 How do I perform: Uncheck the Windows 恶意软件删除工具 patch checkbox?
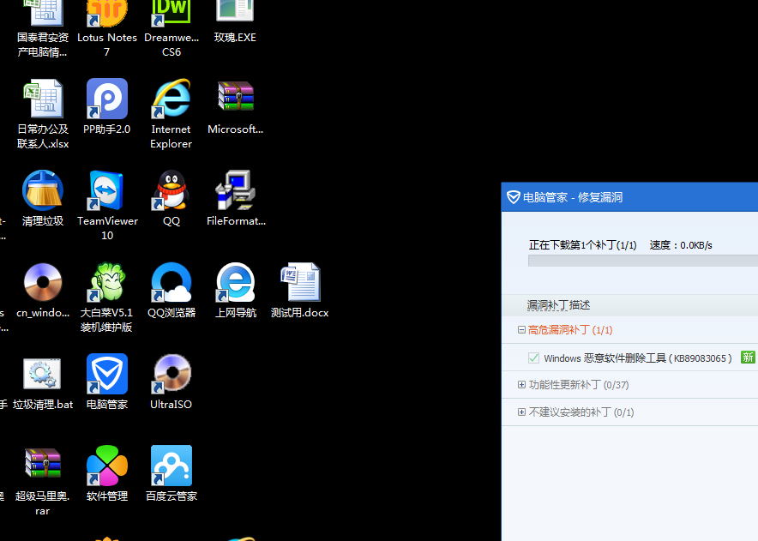533,358
